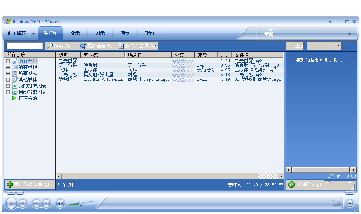Click the volume slider handle
361x214 pixels.
81,204
